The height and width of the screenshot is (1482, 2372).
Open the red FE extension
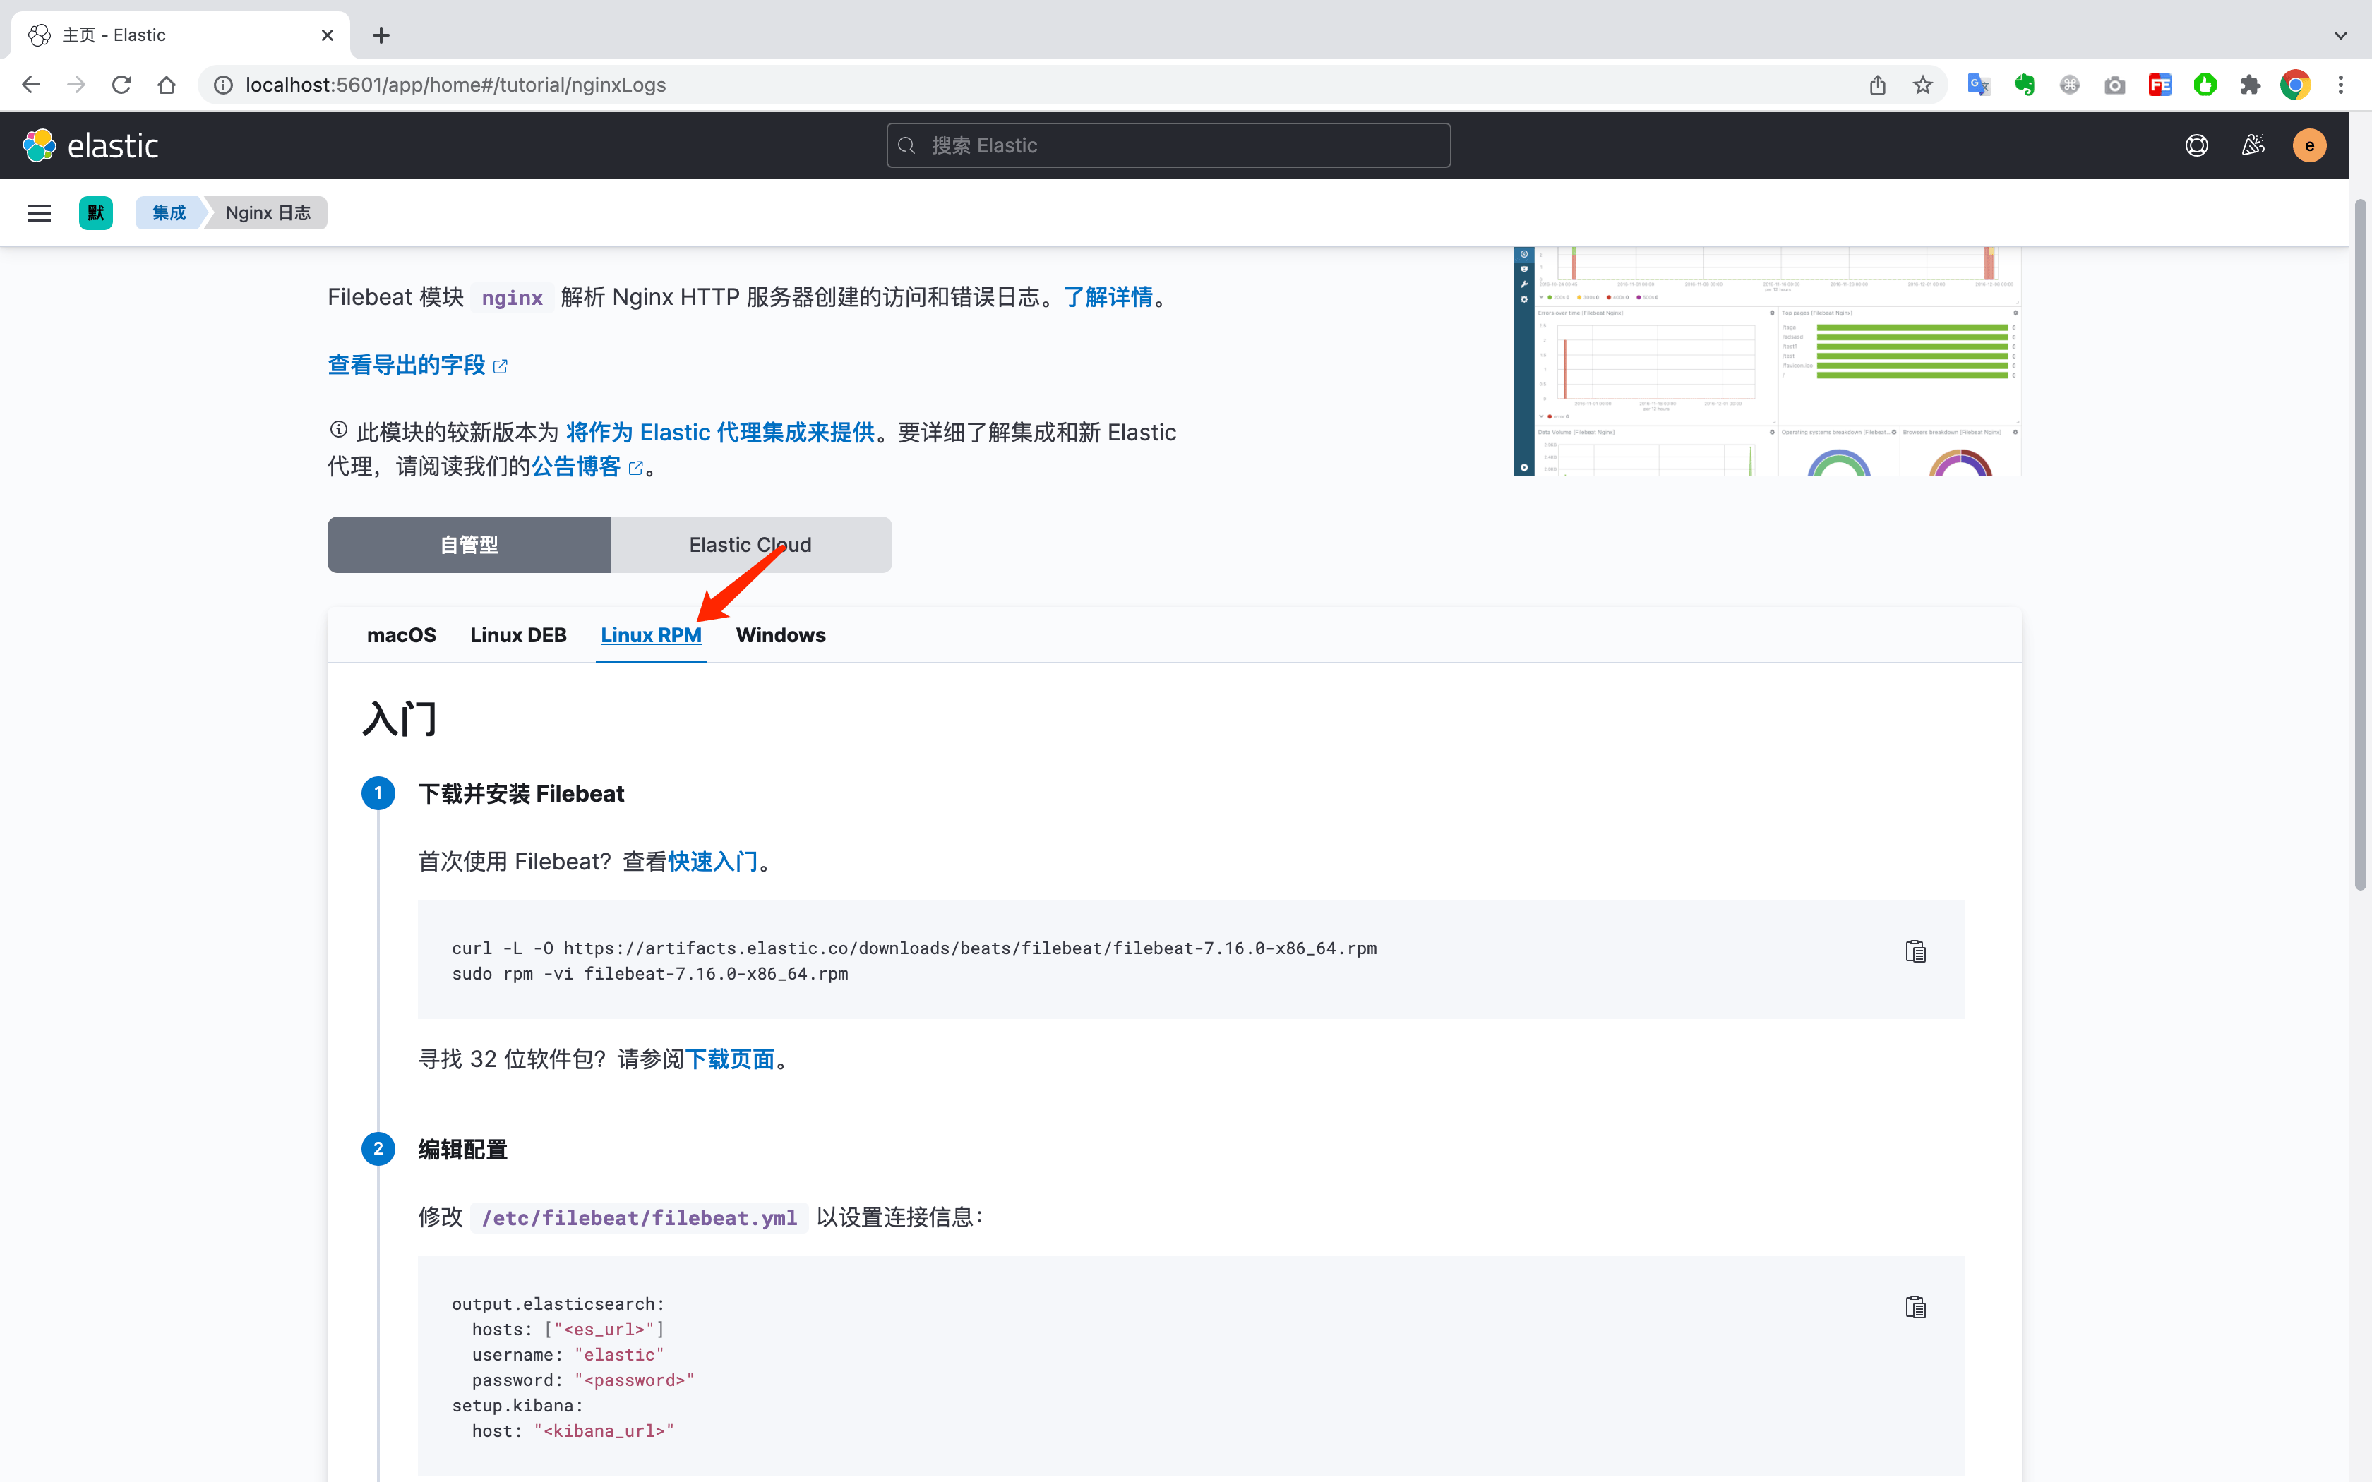pos(2160,85)
